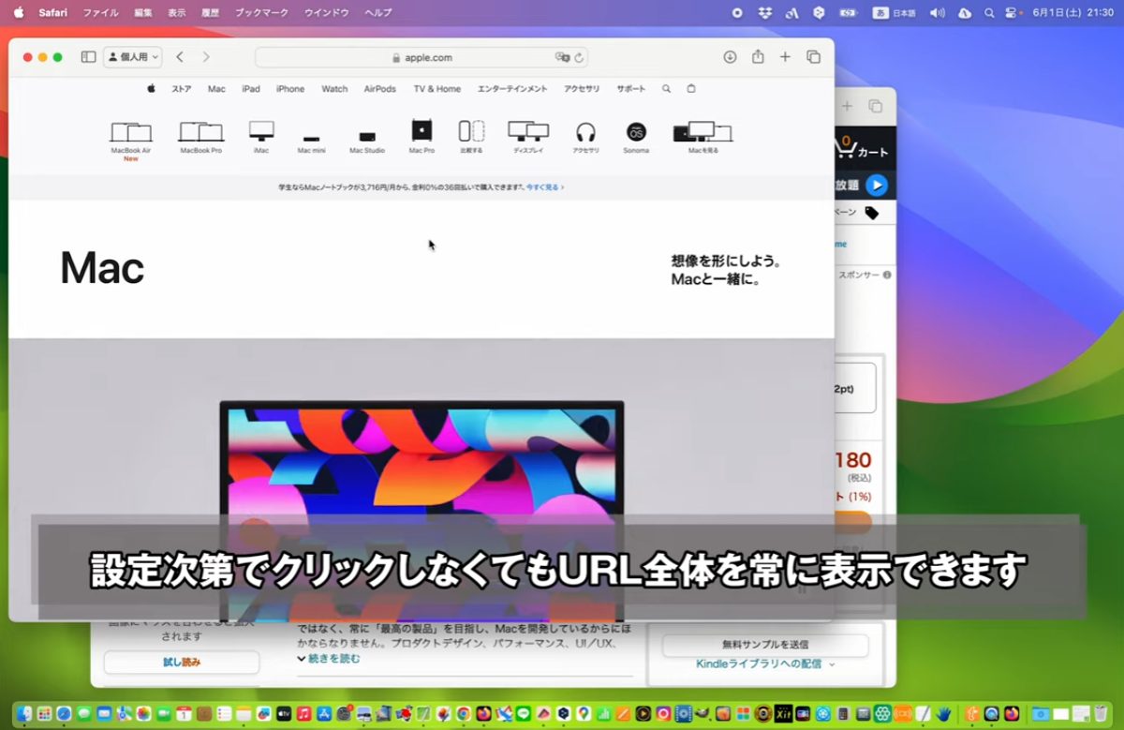Show tab overview in the back Safari window
This screenshot has width=1124, height=730.
tap(875, 106)
